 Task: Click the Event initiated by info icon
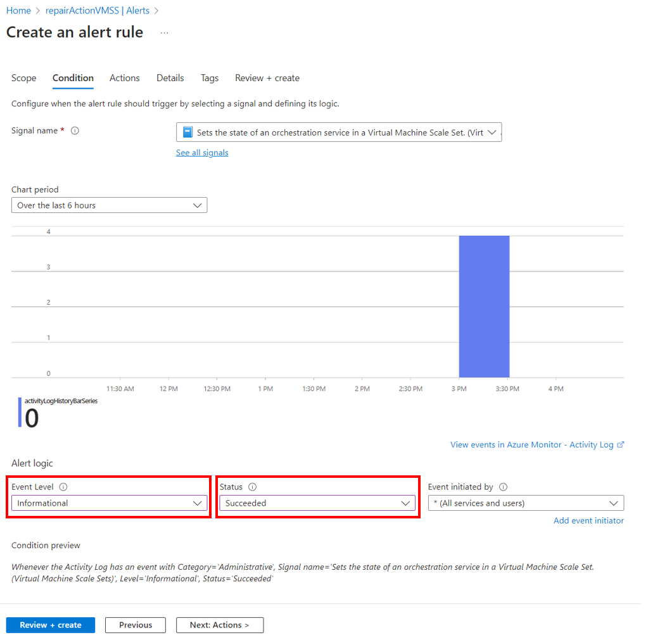(x=503, y=487)
